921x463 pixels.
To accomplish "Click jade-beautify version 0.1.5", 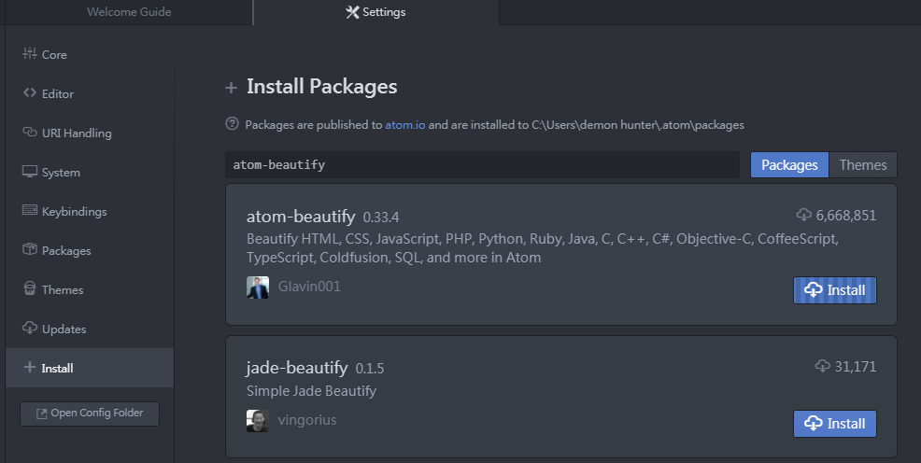I will [370, 369].
